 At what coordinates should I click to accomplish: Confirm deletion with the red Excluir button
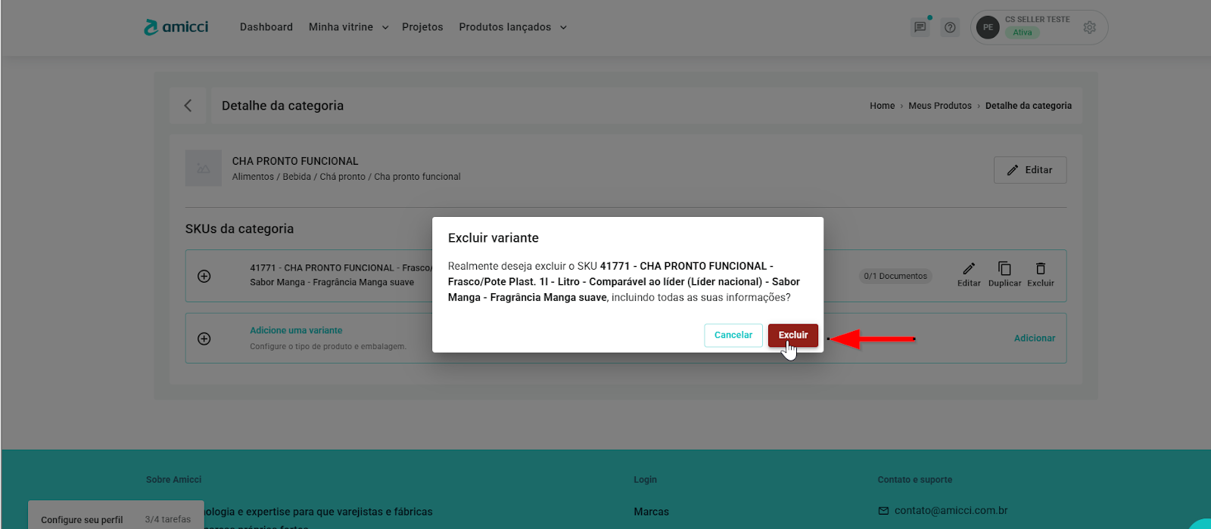[x=792, y=335]
